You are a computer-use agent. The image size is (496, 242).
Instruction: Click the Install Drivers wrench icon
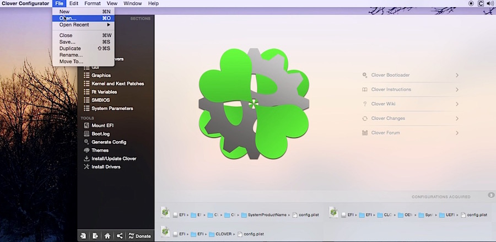[x=87, y=166]
